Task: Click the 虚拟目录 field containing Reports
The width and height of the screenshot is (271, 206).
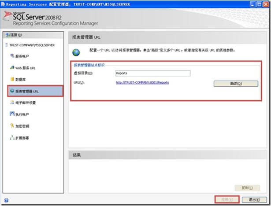Action: click(153, 73)
